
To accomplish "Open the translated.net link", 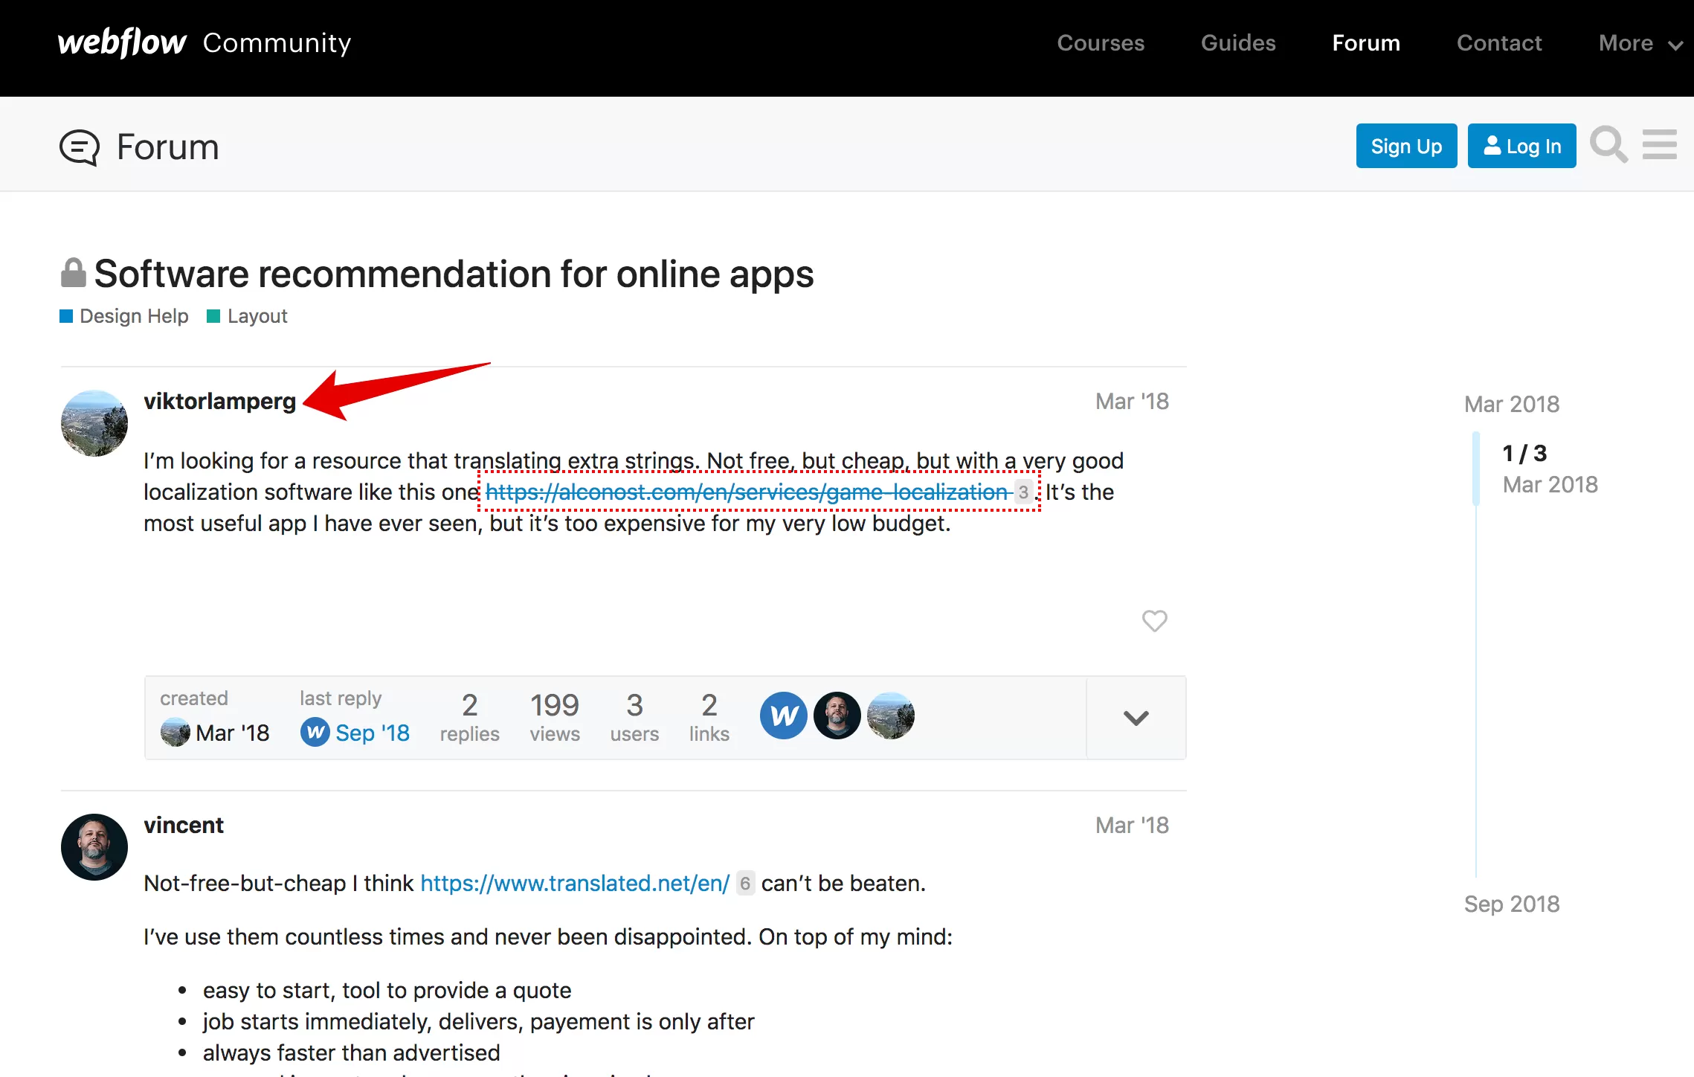I will click(575, 883).
